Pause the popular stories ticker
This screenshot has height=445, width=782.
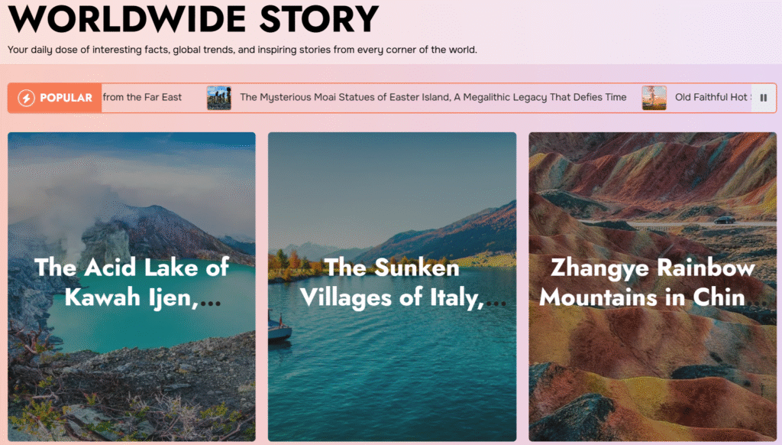[x=763, y=98]
